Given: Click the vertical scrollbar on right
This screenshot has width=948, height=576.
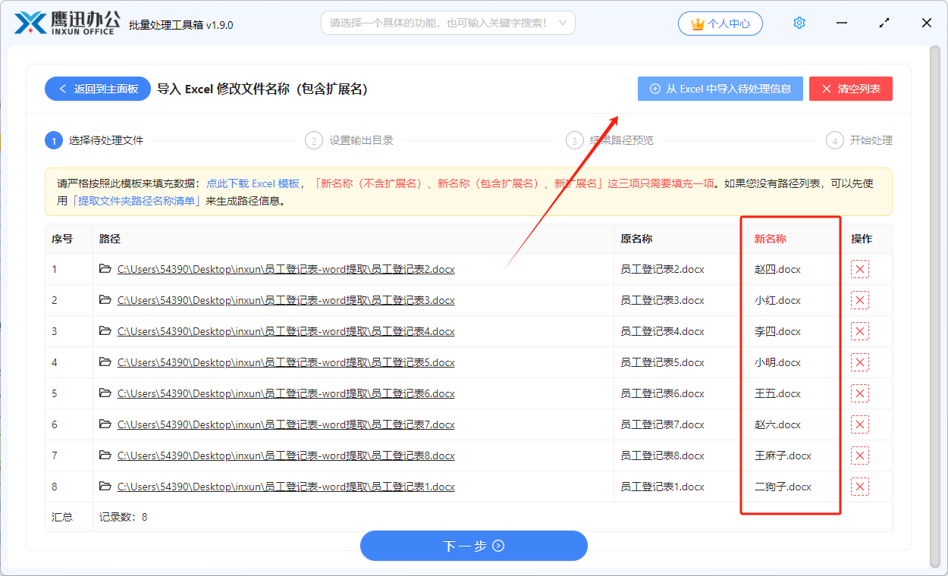Looking at the screenshot, I should click(934, 306).
